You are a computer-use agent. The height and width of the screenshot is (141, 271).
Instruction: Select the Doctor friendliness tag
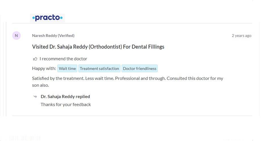pyautogui.click(x=139, y=69)
